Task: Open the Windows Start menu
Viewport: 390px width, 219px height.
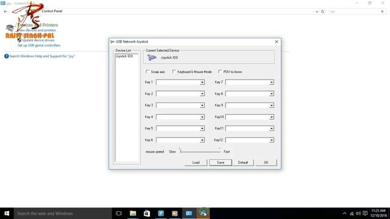Action: pos(7,214)
